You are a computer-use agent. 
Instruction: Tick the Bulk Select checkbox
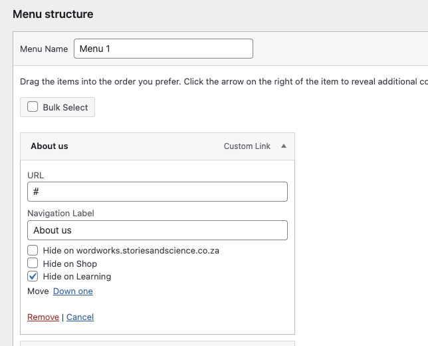point(33,106)
